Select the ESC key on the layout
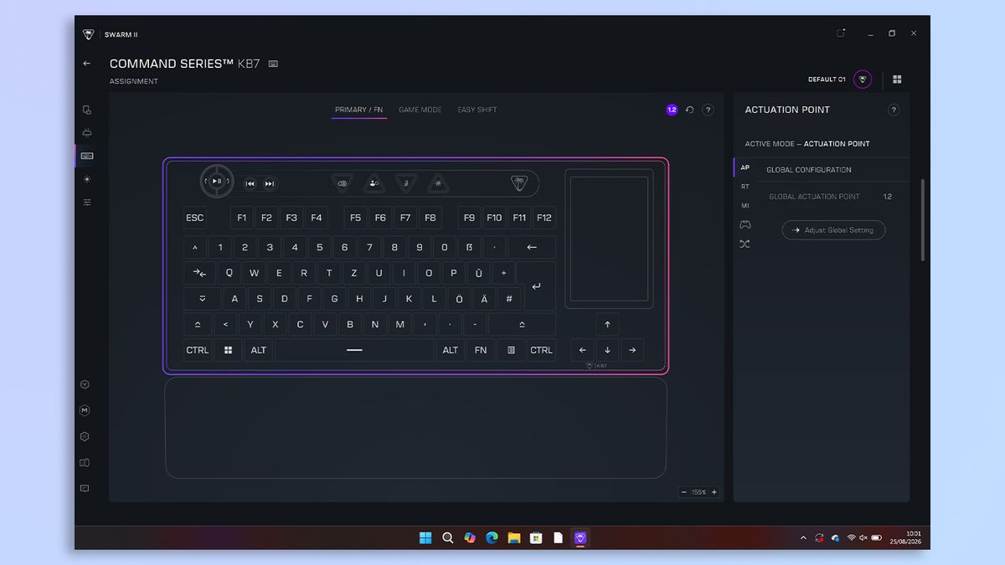This screenshot has width=1005, height=565. click(194, 218)
